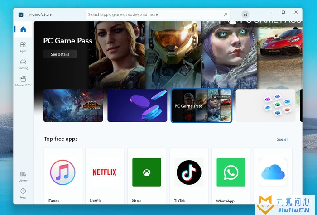Open Movies & TV section
This screenshot has height=215, width=317.
pos(23,81)
